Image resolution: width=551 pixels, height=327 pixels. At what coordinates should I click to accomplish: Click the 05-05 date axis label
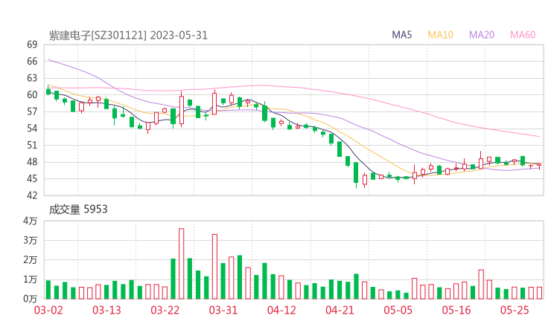pyautogui.click(x=398, y=310)
